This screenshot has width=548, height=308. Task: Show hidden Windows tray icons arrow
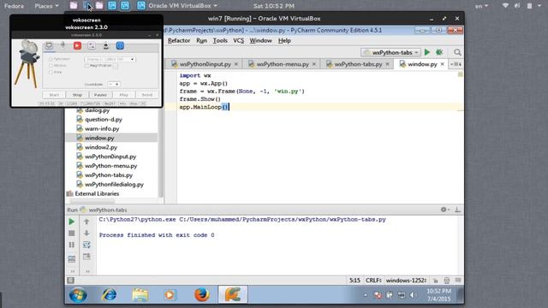[366, 295]
